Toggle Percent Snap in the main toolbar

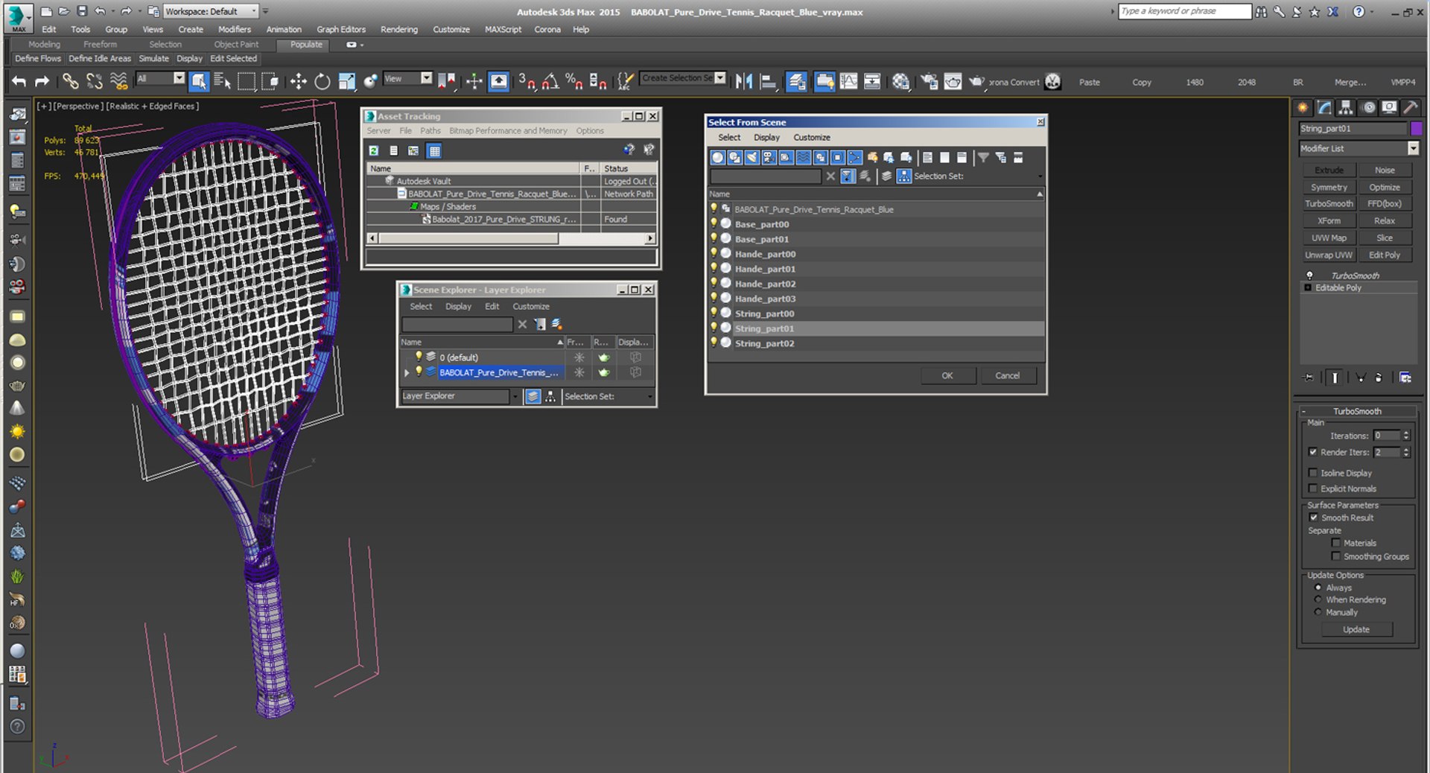(574, 81)
